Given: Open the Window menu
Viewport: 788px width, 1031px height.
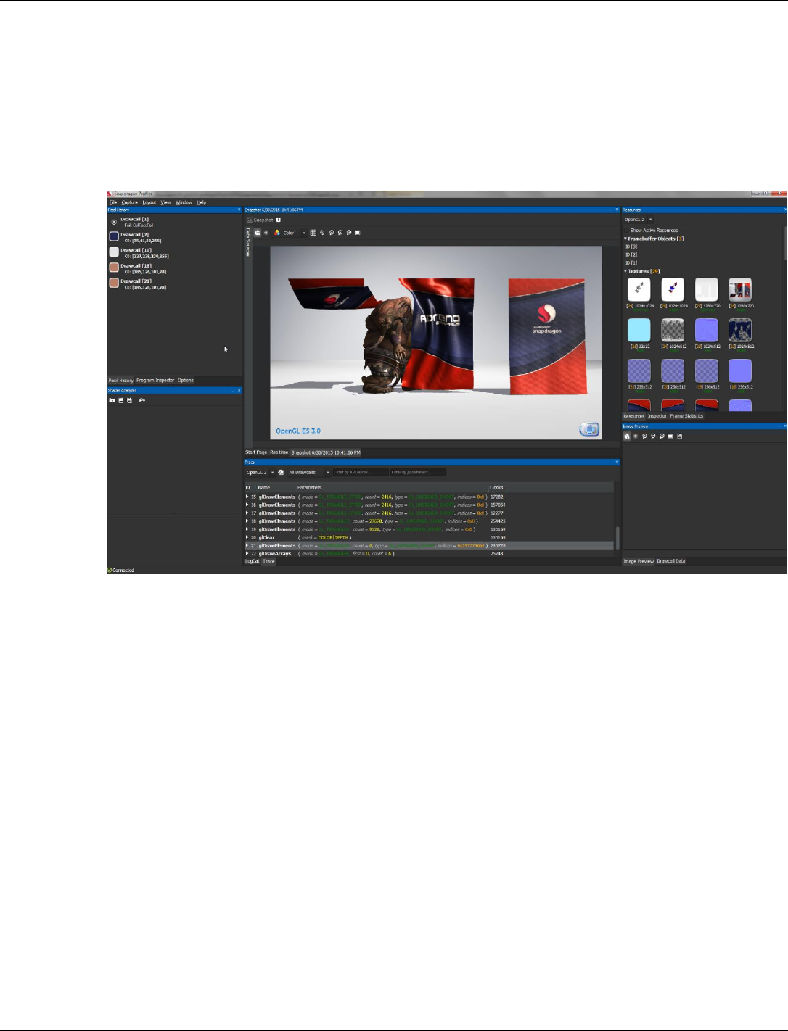Looking at the screenshot, I should [x=184, y=202].
